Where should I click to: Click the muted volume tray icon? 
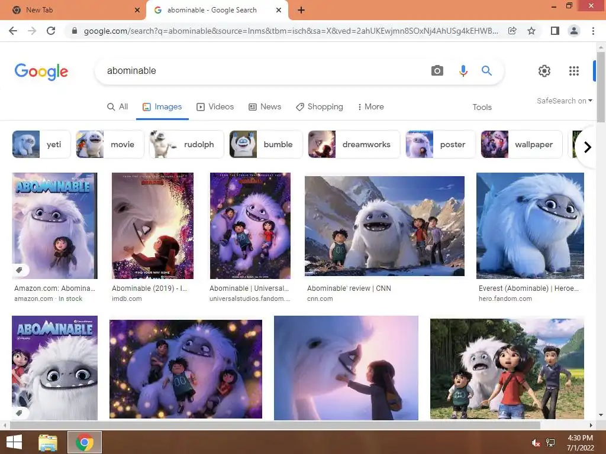click(x=536, y=443)
